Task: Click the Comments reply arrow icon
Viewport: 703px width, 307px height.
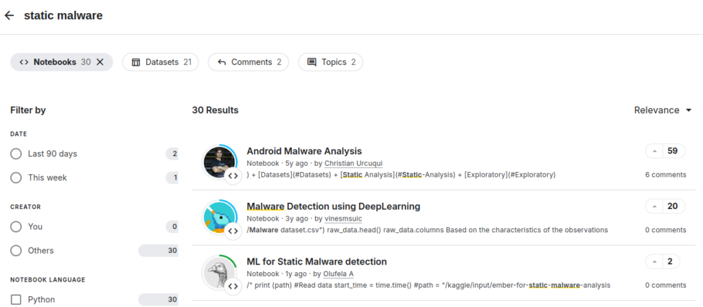Action: coord(222,62)
